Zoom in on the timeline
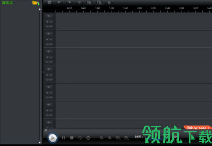The width and height of the screenshot is (212, 146). click(102, 138)
